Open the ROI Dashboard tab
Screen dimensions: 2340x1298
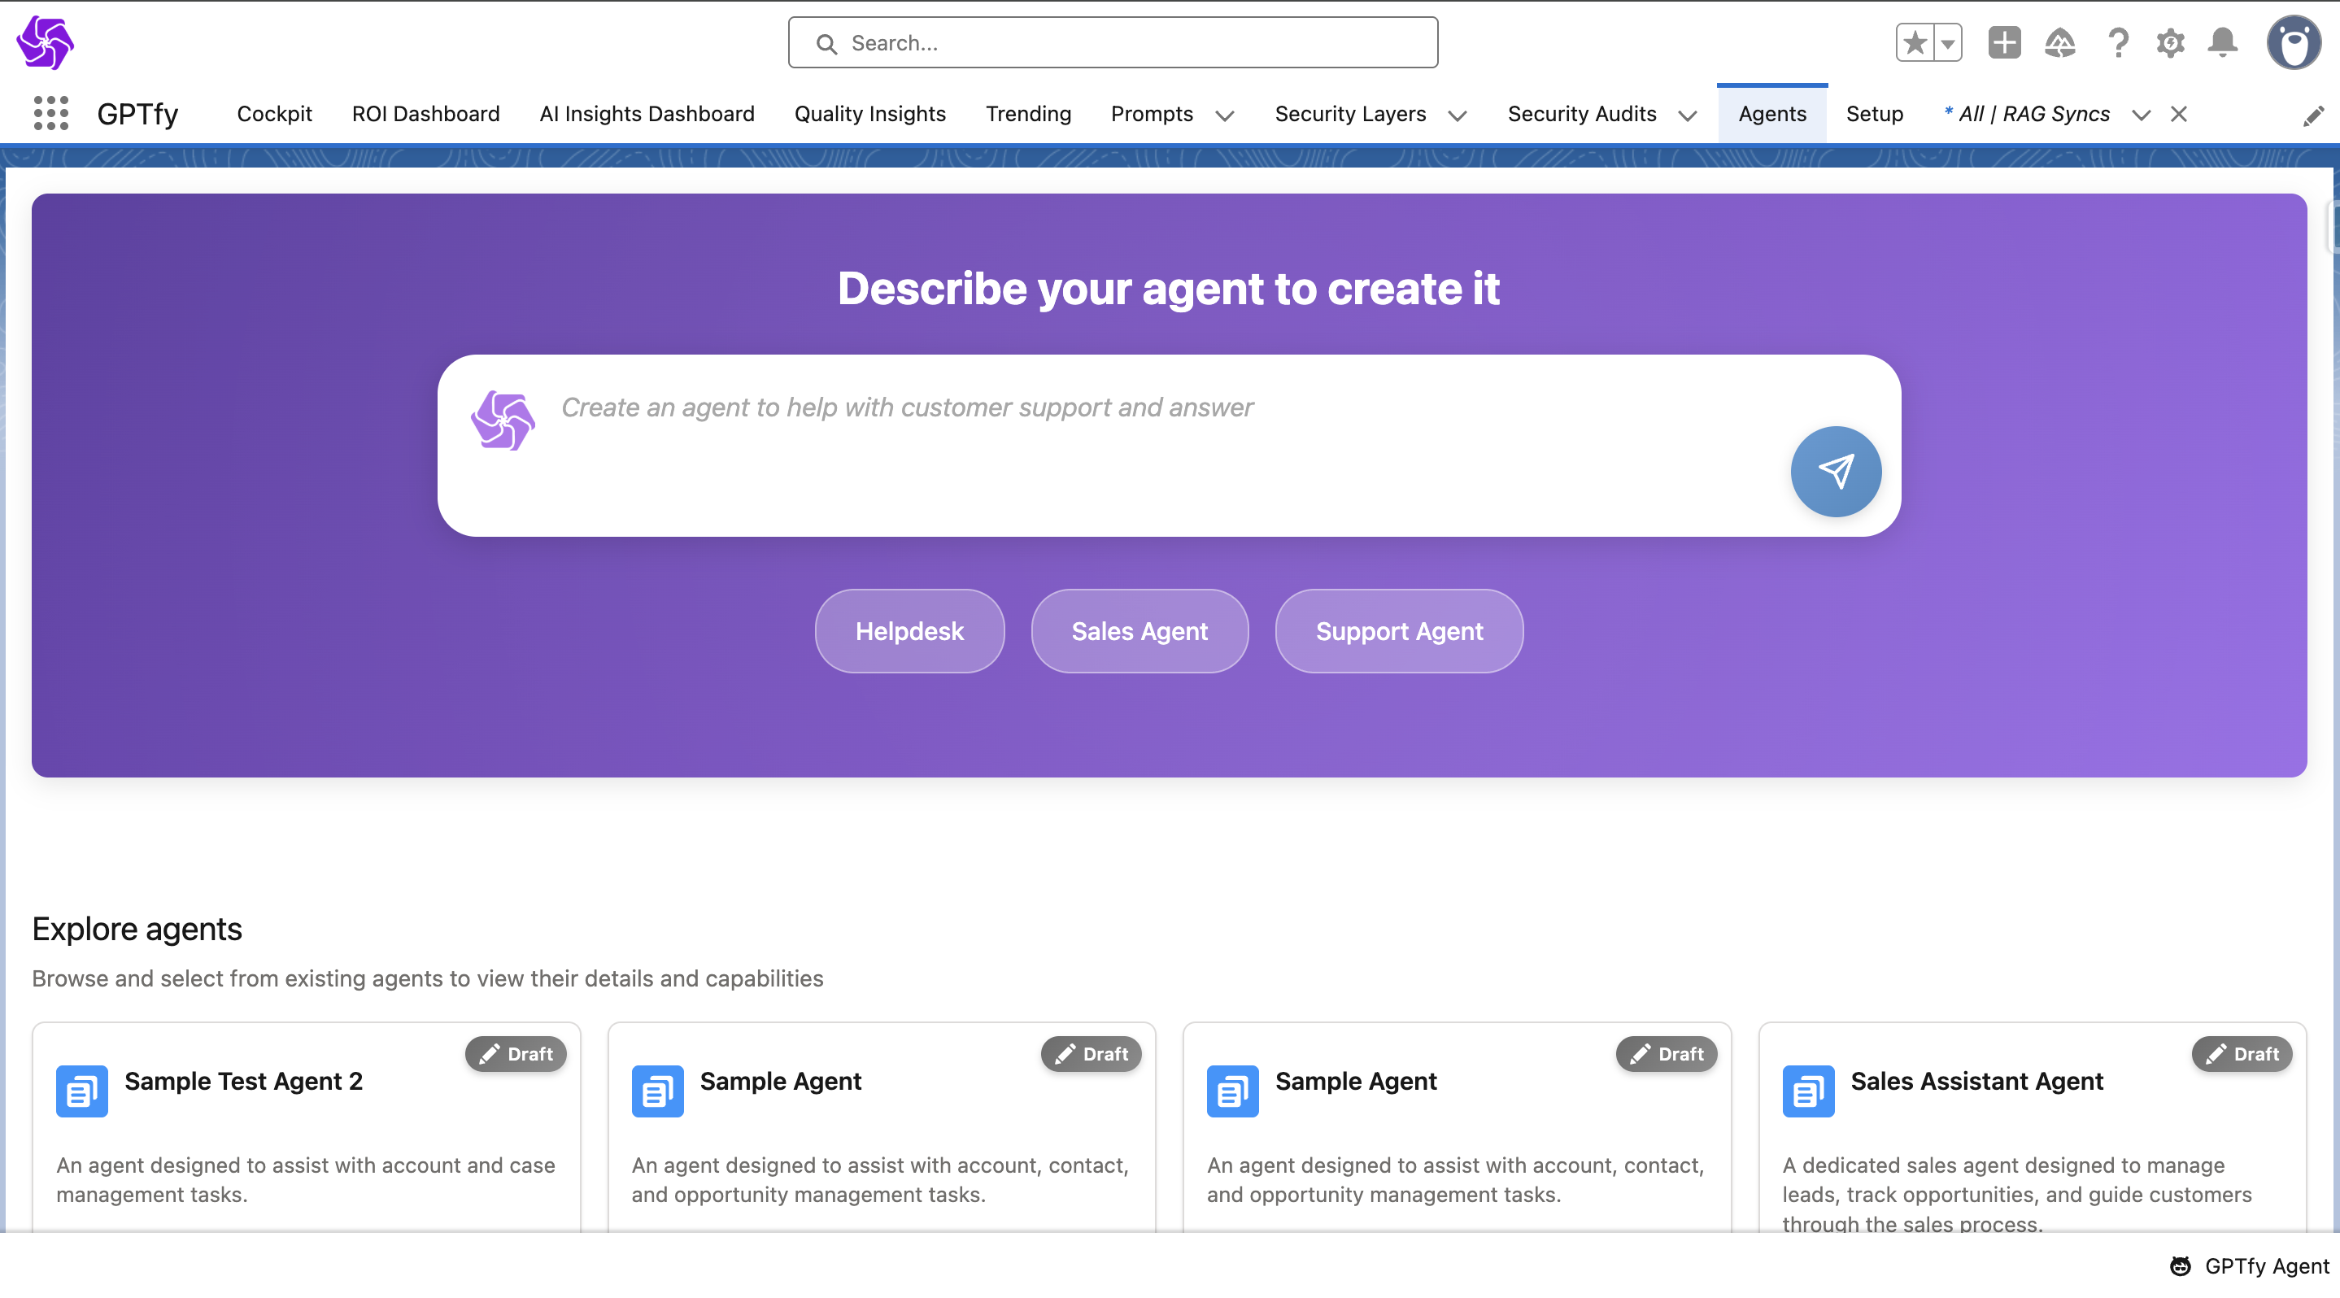(x=425, y=114)
